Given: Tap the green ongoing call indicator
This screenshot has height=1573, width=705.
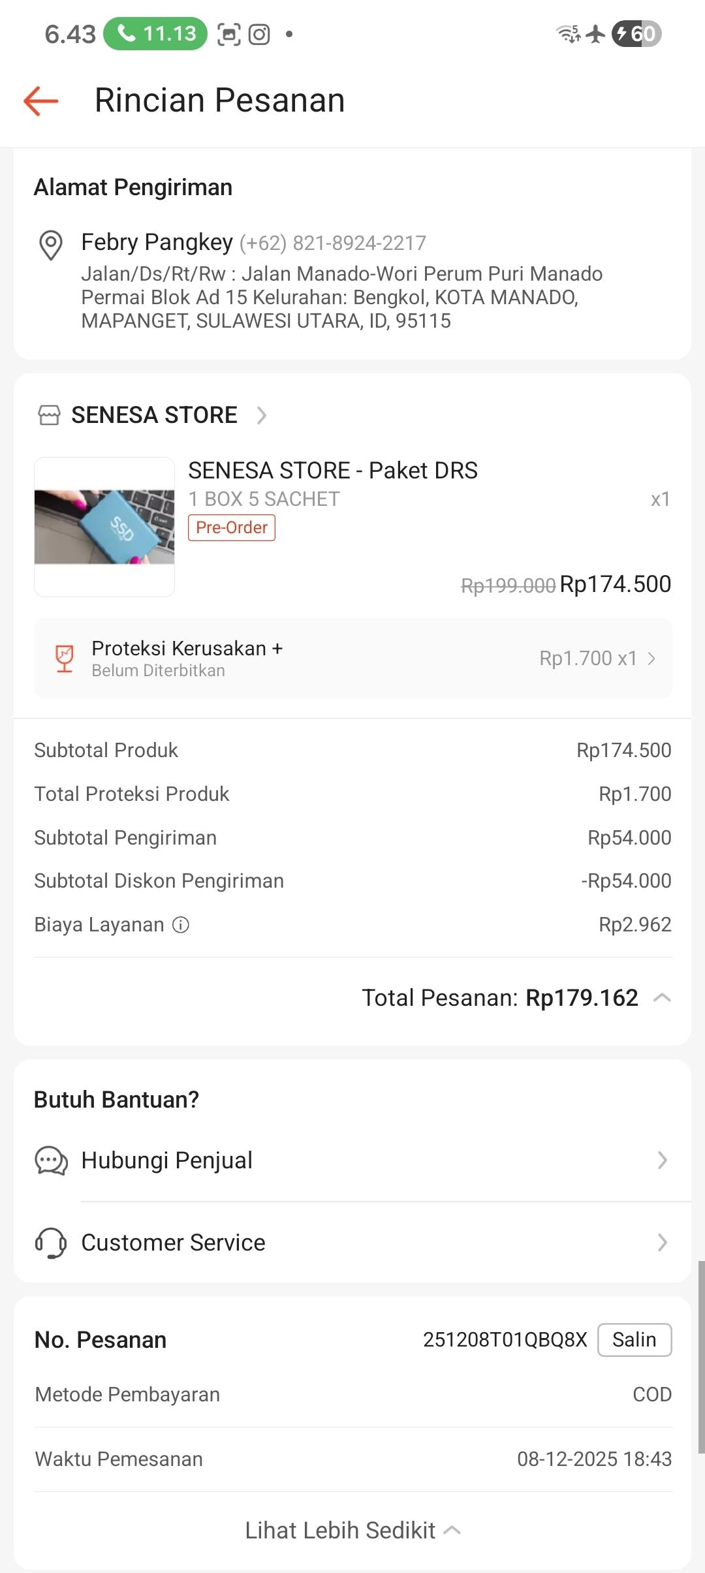Looking at the screenshot, I should coord(155,34).
